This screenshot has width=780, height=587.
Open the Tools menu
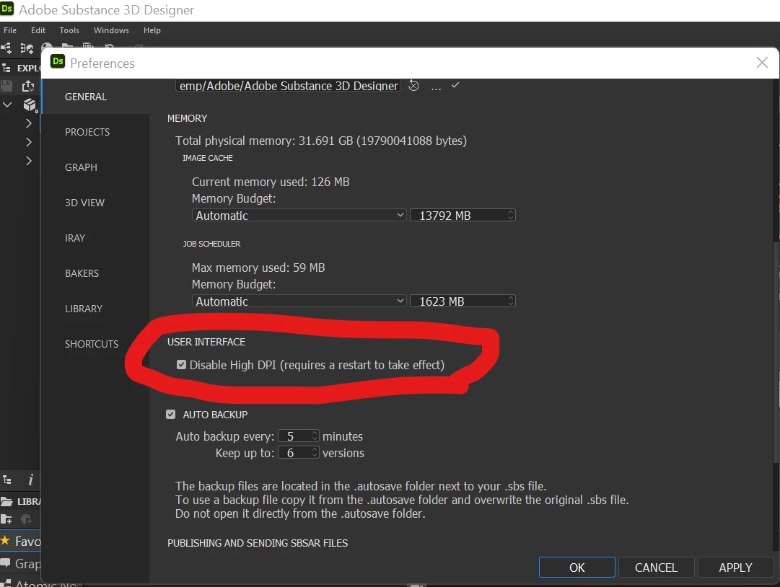click(x=69, y=30)
